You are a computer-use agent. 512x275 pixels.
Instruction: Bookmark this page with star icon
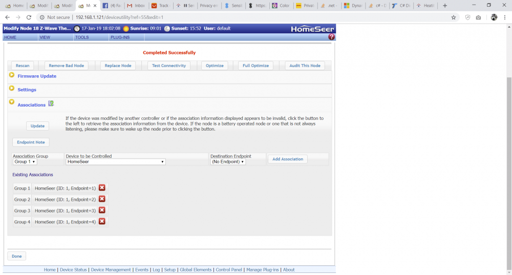tap(454, 17)
